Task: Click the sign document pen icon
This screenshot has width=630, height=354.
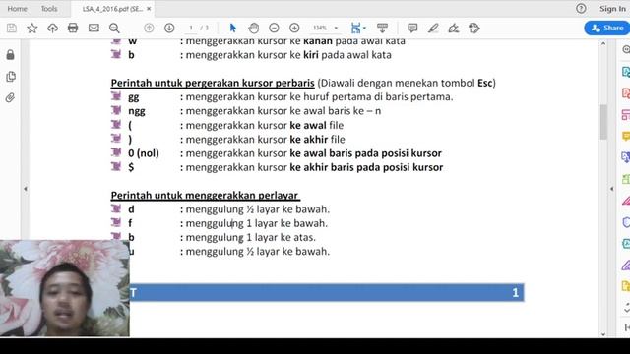Action: pos(454,29)
